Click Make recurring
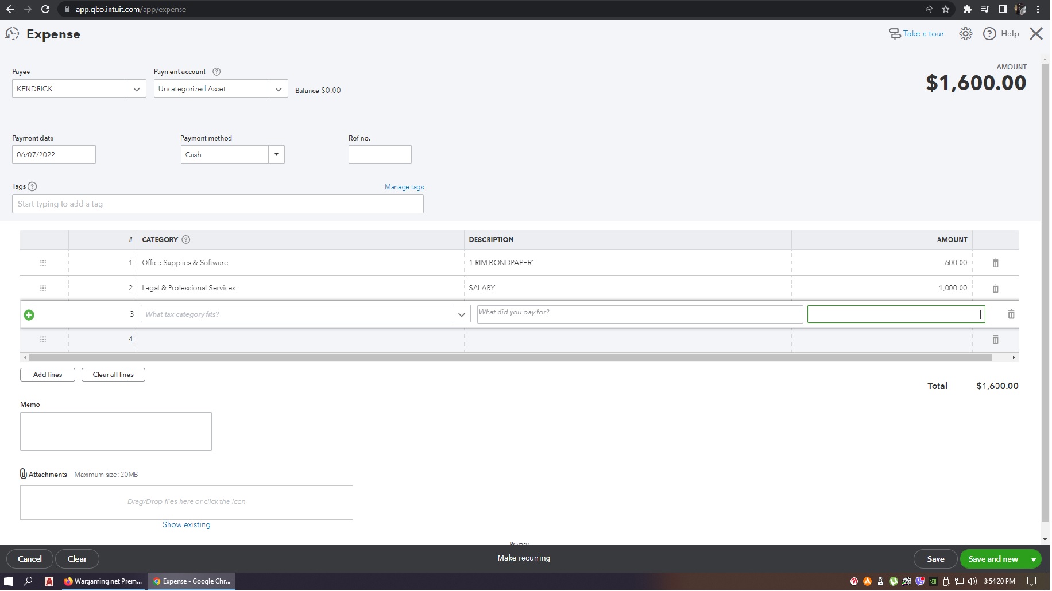The width and height of the screenshot is (1052, 591). point(525,559)
